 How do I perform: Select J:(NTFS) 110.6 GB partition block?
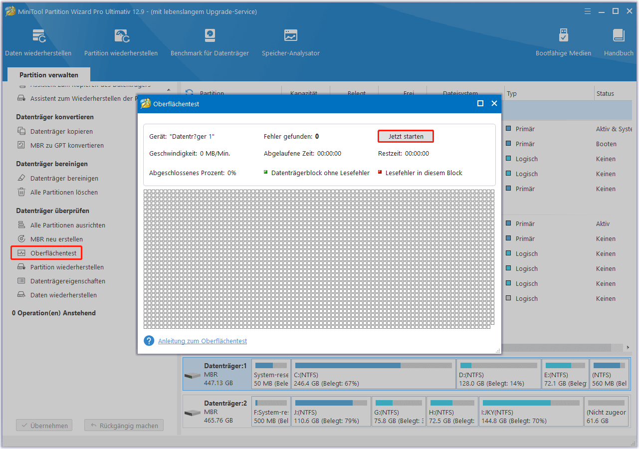(331, 412)
